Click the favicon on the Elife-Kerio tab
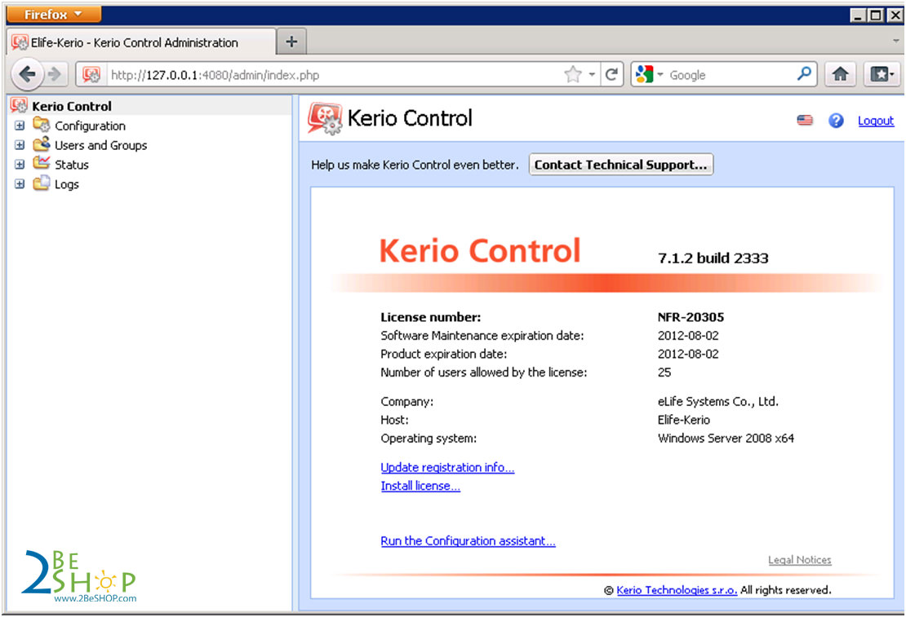 (x=20, y=42)
